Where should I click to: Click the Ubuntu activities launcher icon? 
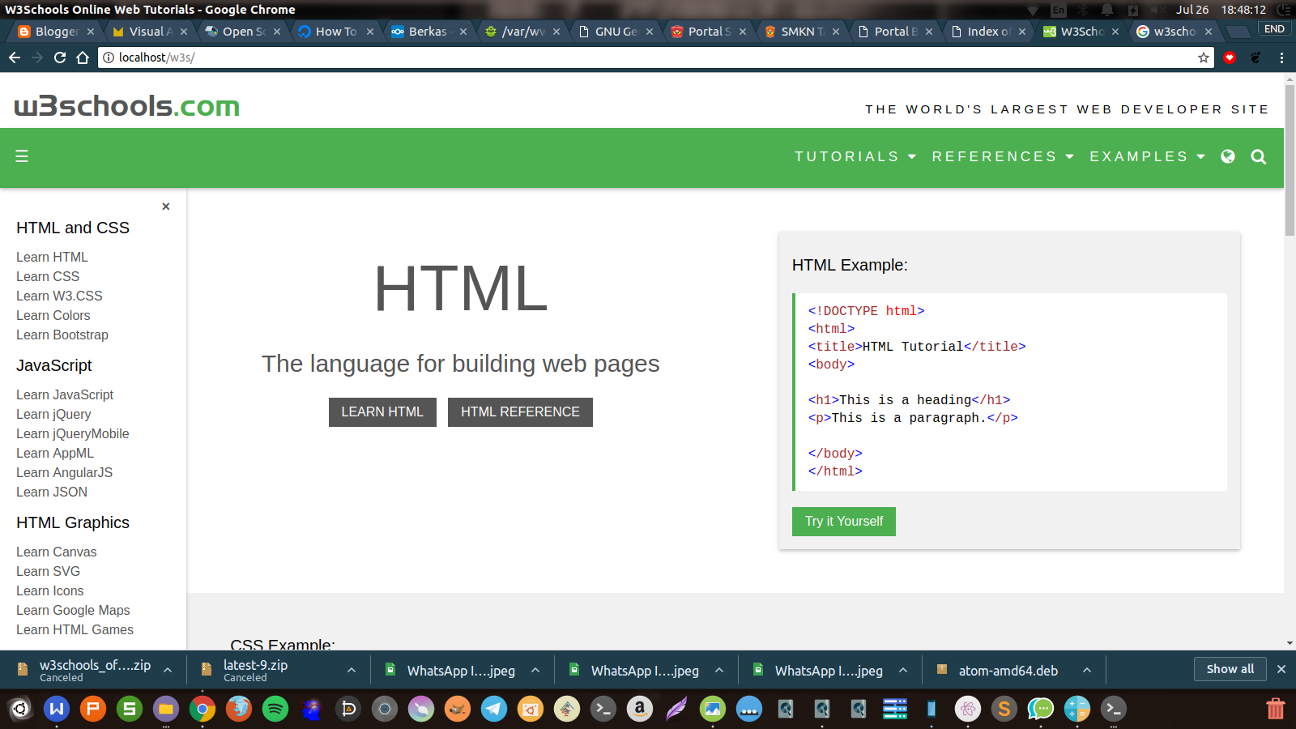tap(20, 710)
